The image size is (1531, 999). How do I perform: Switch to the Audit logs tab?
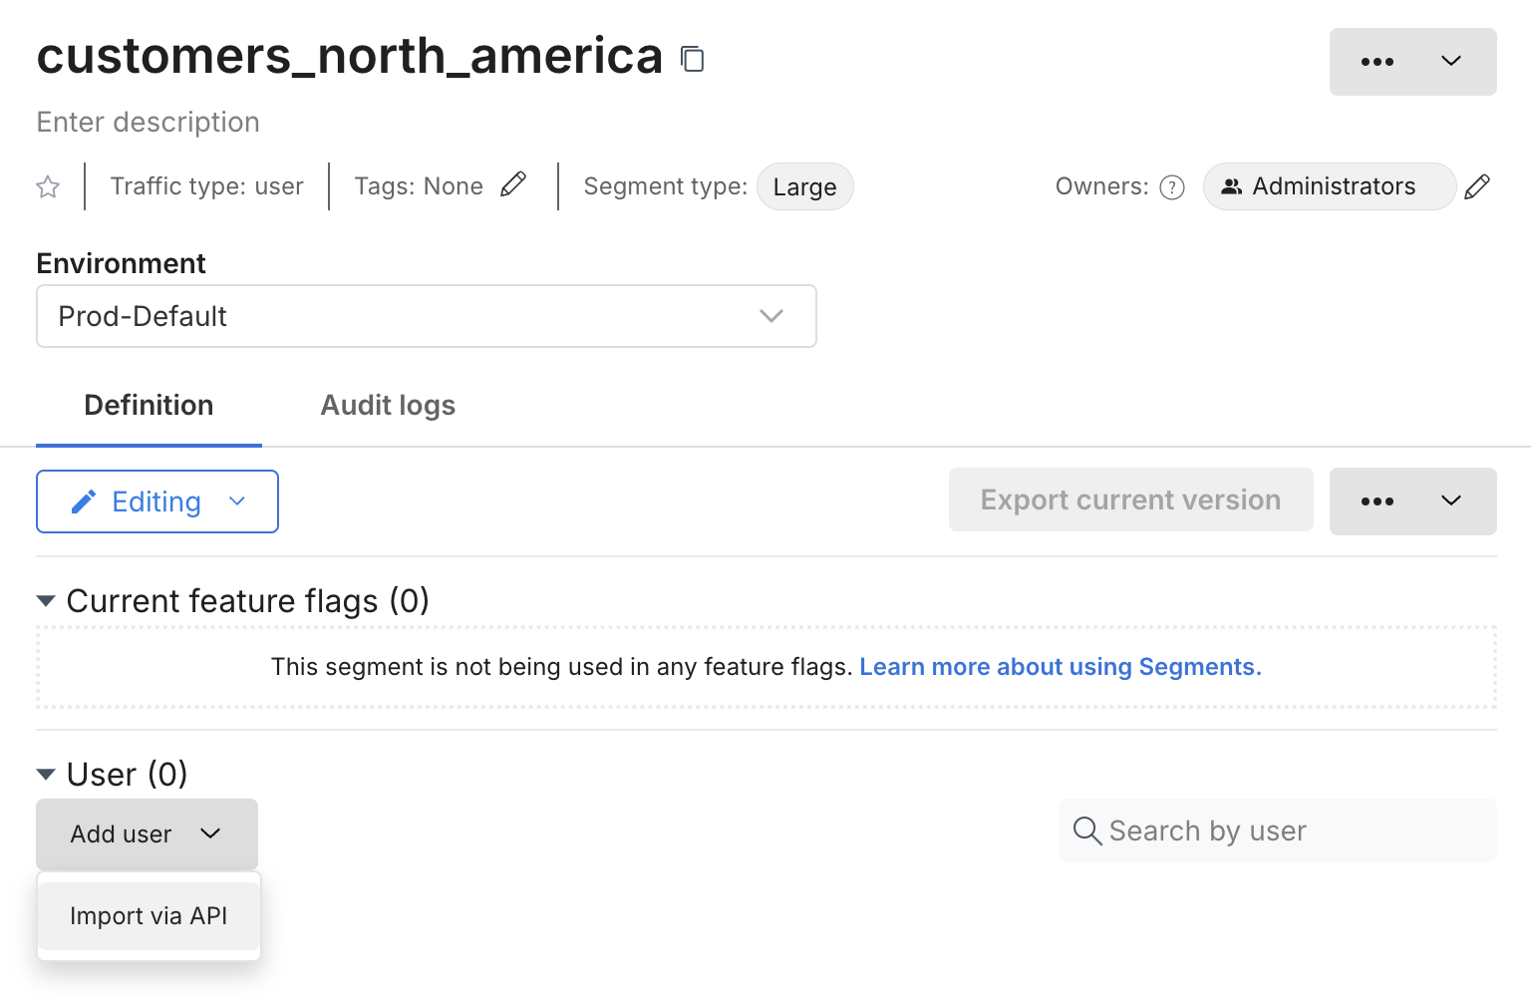coord(388,406)
